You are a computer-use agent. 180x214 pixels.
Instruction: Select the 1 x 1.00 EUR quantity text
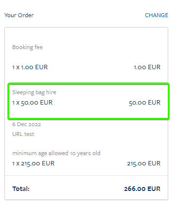tap(30, 67)
